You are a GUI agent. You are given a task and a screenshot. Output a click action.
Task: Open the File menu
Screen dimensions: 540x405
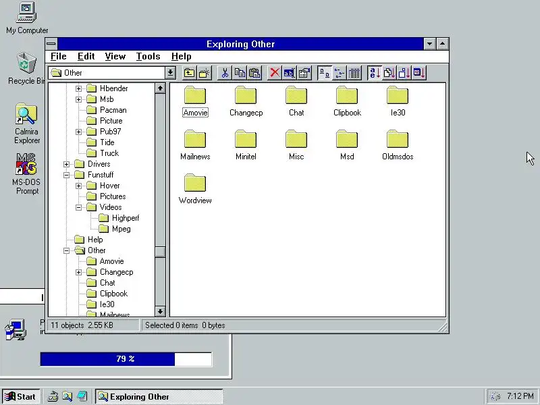[59, 57]
